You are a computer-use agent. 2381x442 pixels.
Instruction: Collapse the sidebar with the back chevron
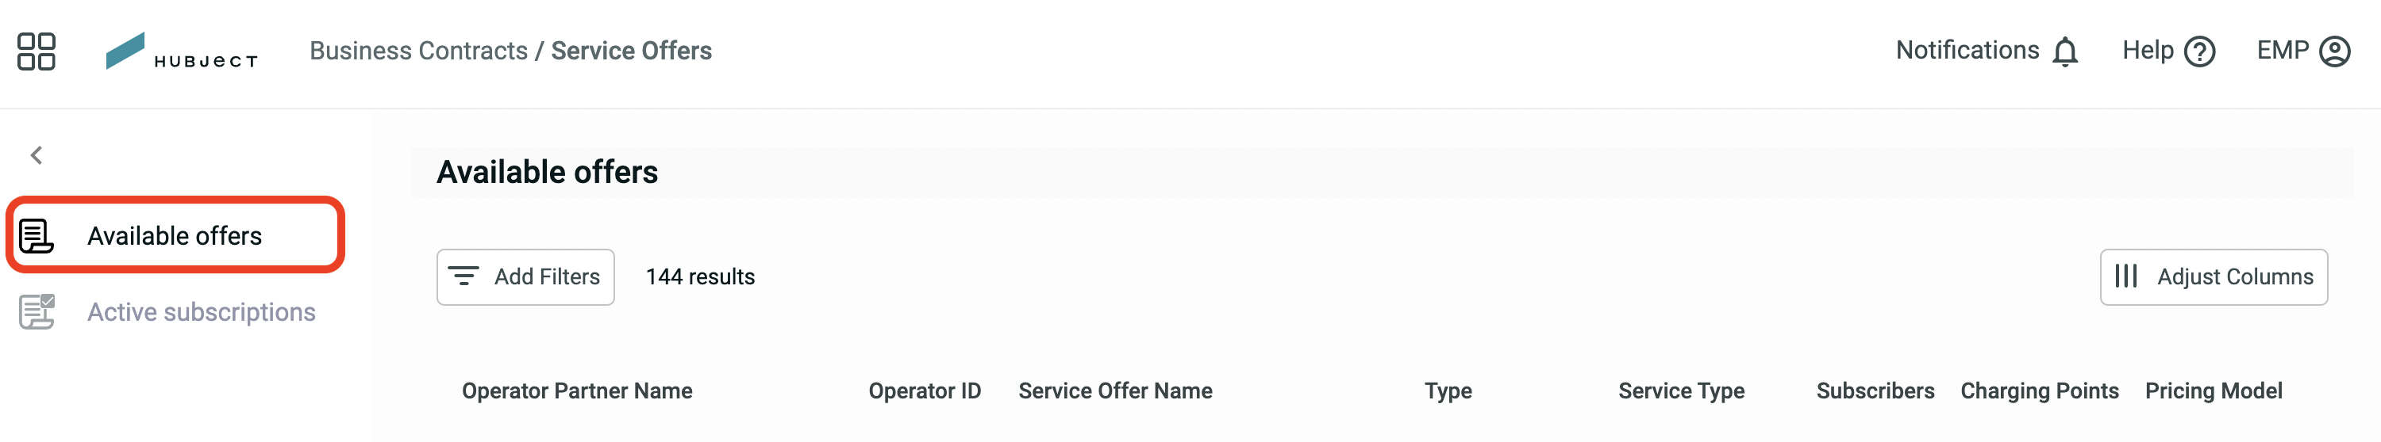pyautogui.click(x=37, y=155)
